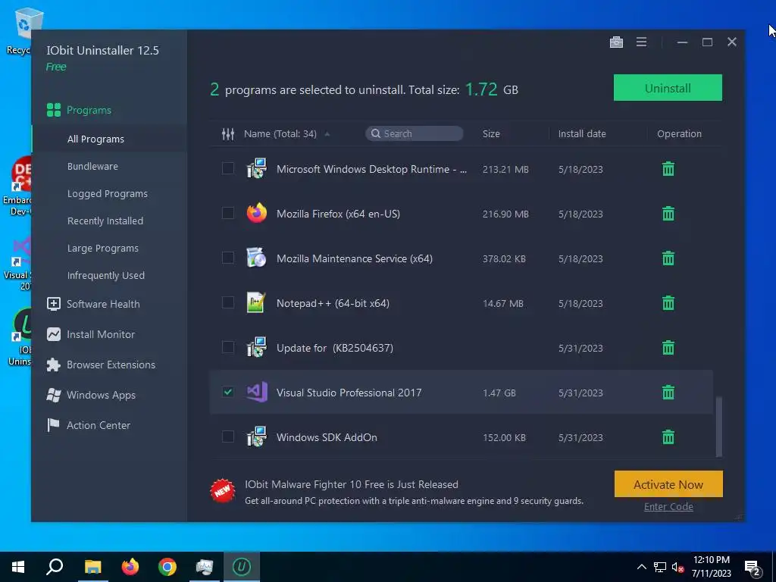This screenshot has width=776, height=582.
Task: Uncheck the Visual Studio Professional 2017 checkbox
Action: (x=227, y=392)
